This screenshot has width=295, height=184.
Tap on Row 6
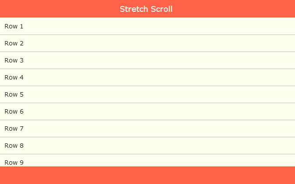(14, 111)
